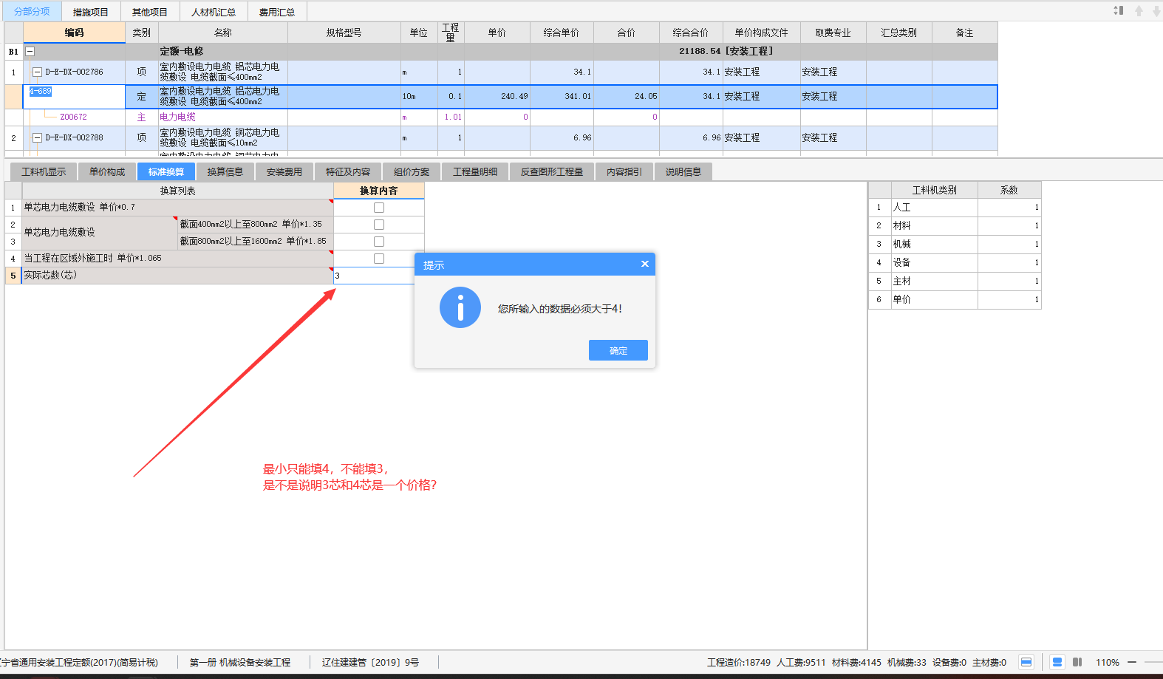The width and height of the screenshot is (1163, 679).
Task: Collapse the D-E-DX-002786 item row
Action: point(37,72)
